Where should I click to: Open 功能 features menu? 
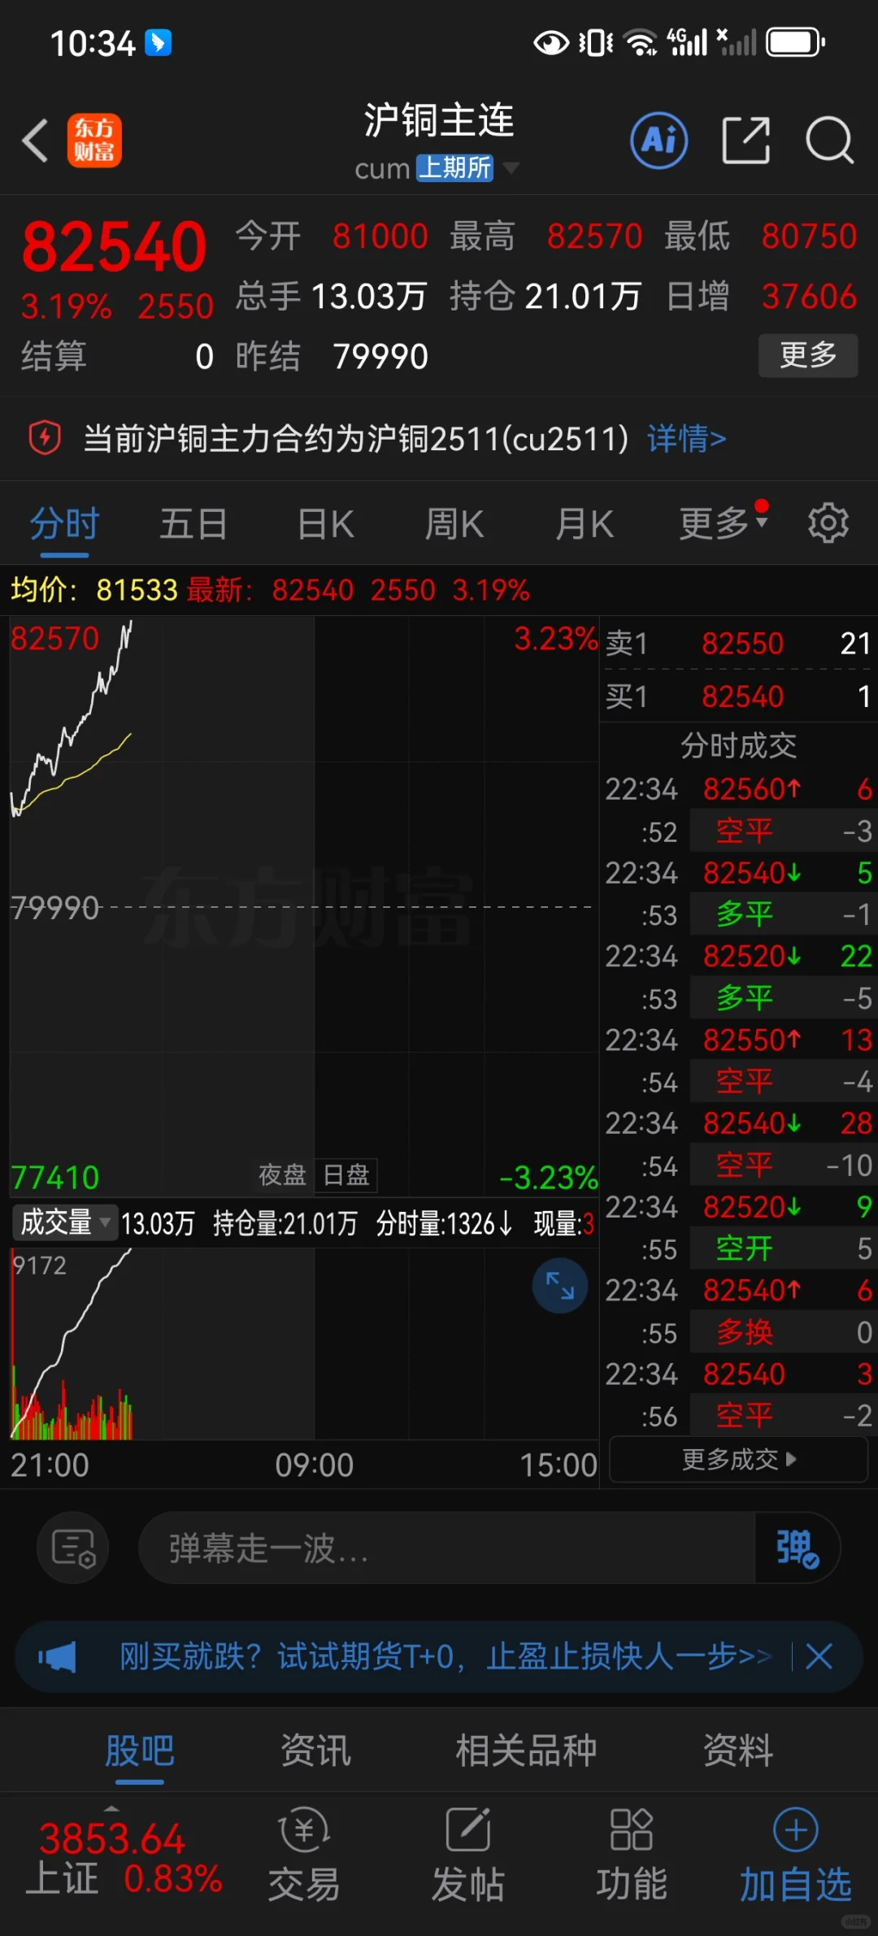coord(632,1855)
